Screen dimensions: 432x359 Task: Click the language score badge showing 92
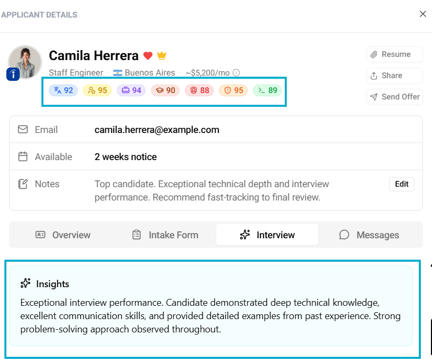click(63, 90)
